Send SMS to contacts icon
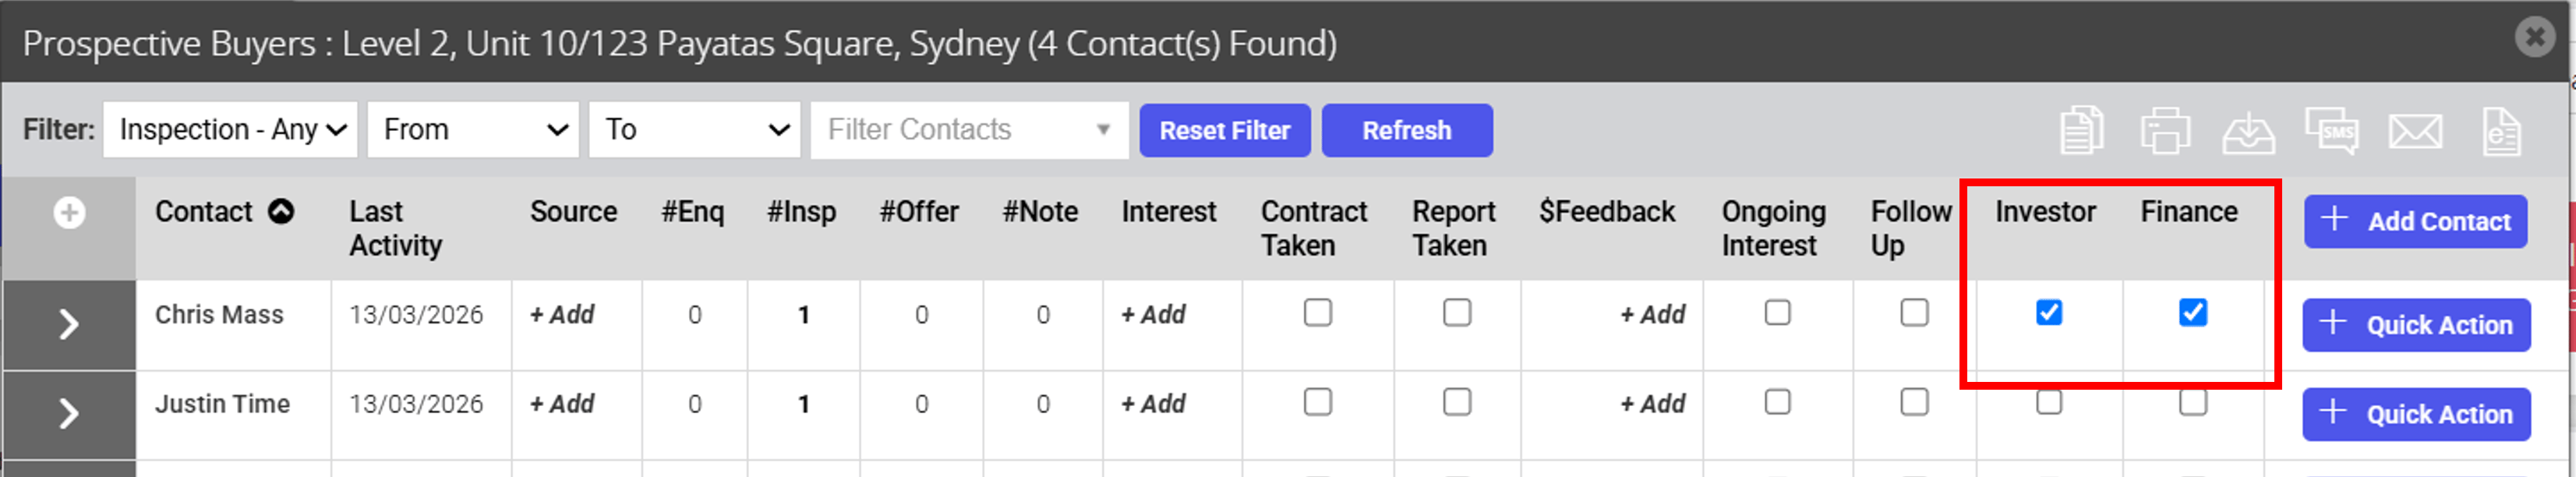 (x=2331, y=131)
